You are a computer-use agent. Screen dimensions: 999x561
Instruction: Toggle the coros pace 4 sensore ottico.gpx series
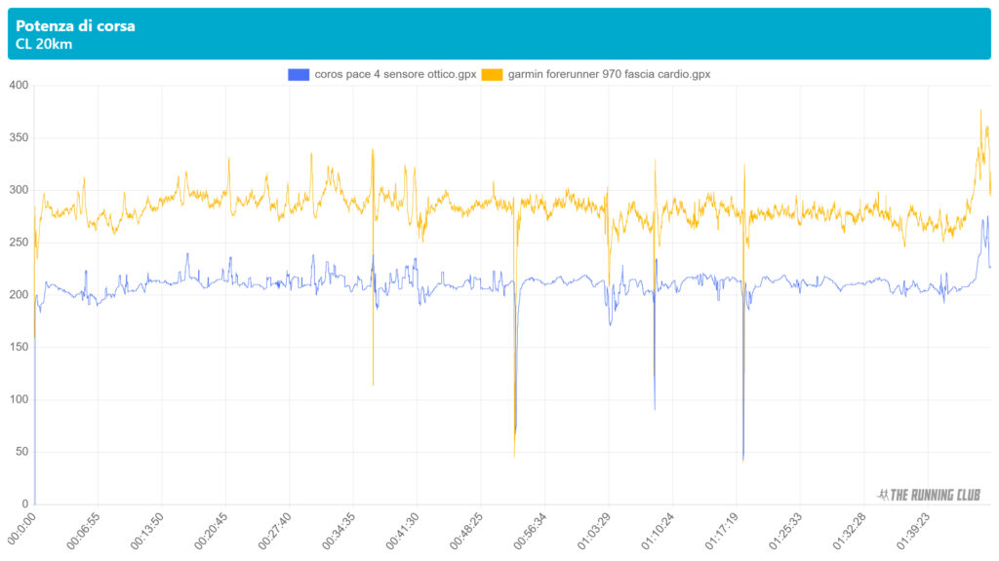point(394,74)
